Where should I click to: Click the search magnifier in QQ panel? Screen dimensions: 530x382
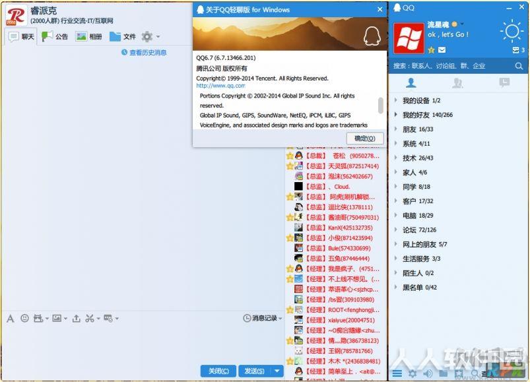(x=519, y=66)
